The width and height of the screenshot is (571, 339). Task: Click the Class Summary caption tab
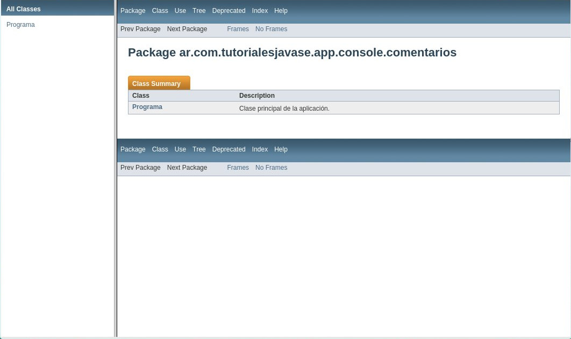(156, 84)
